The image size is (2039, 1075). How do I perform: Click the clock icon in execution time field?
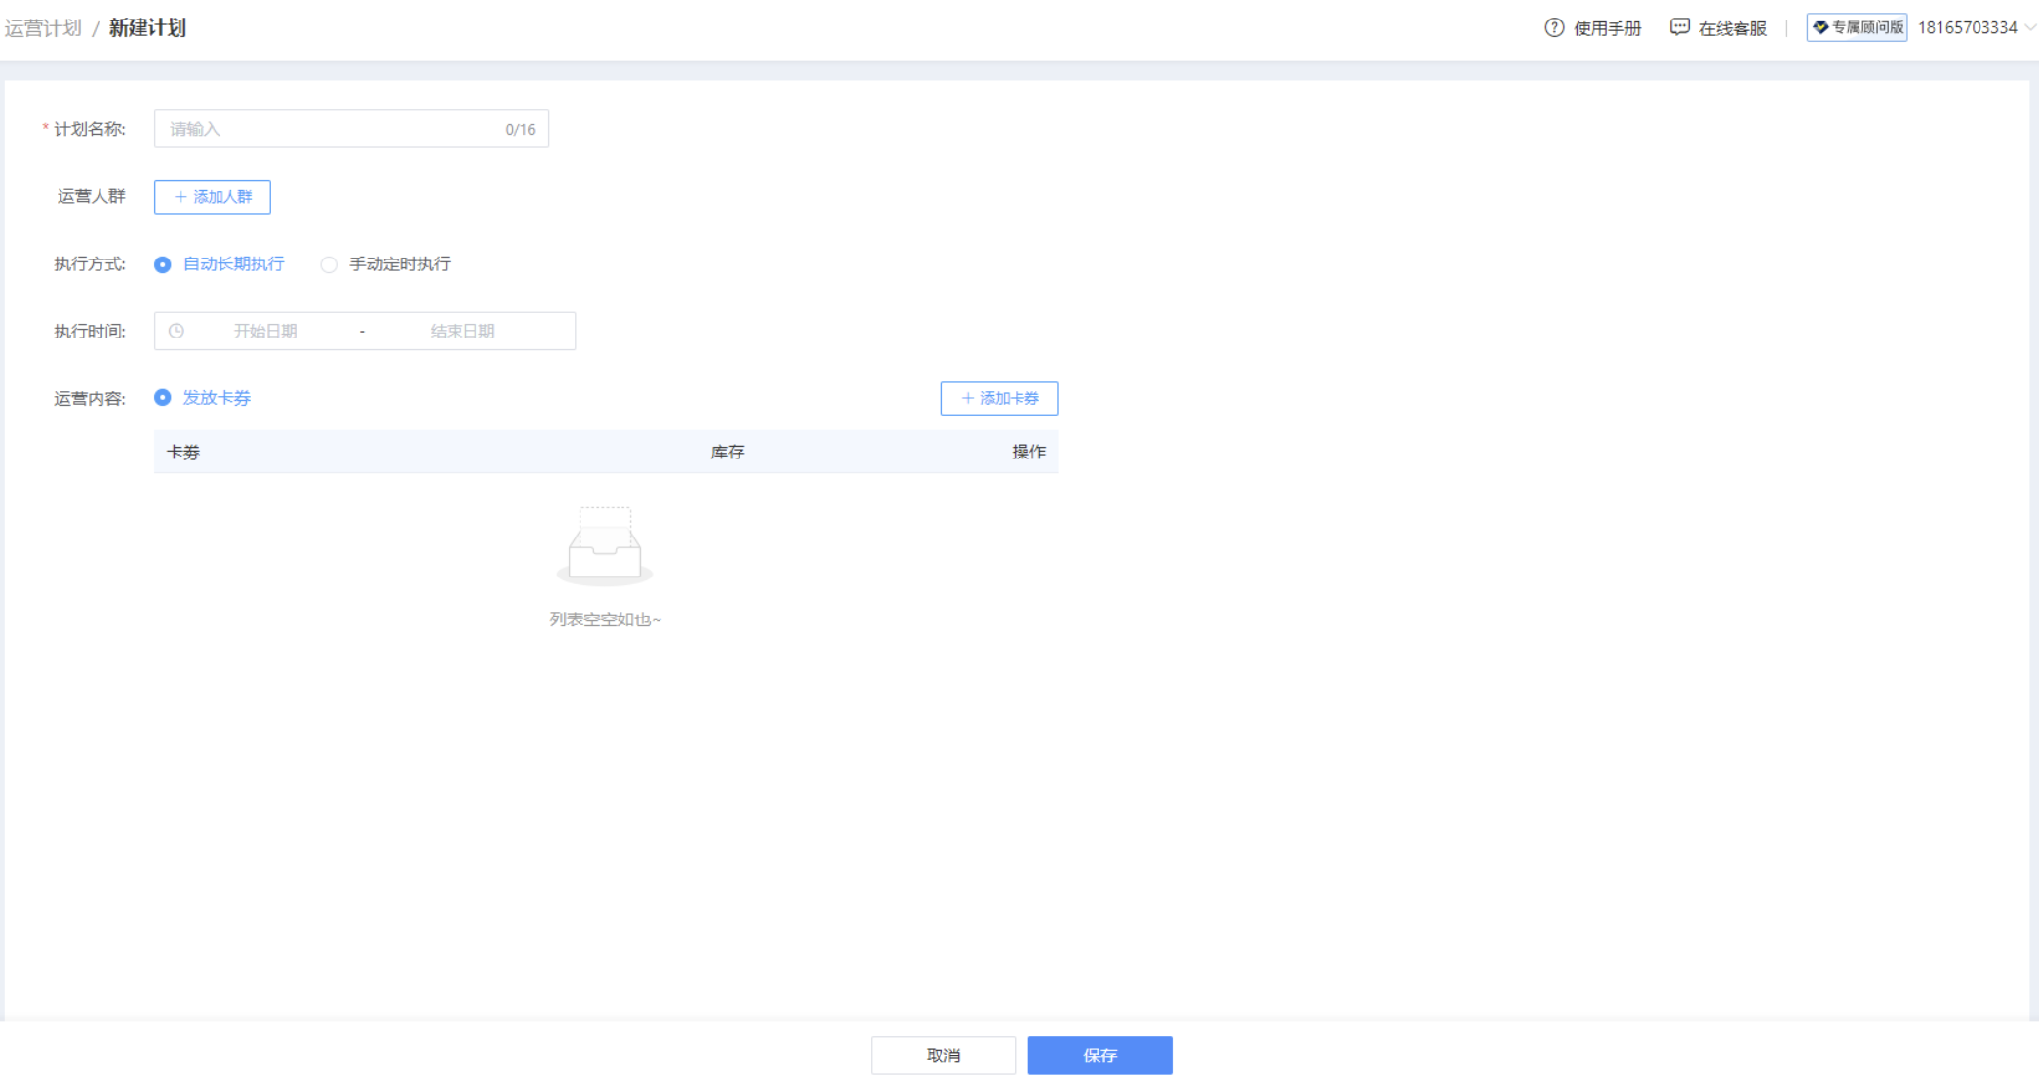[177, 331]
